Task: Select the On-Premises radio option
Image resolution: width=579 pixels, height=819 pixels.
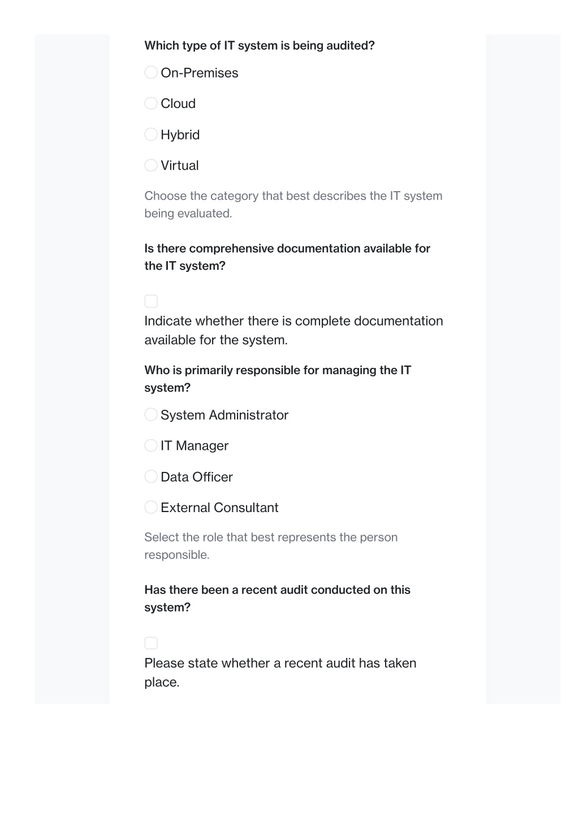Action: coord(151,72)
